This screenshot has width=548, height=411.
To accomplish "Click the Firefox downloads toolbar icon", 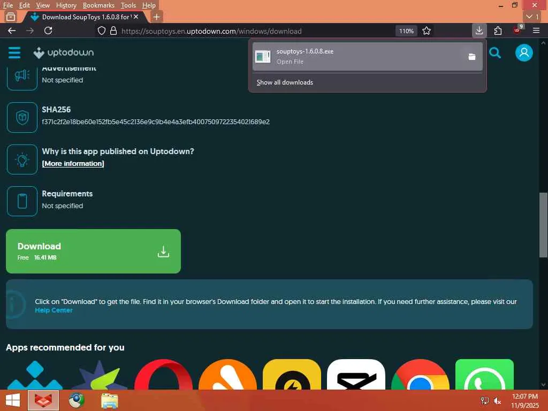I will (x=479, y=31).
